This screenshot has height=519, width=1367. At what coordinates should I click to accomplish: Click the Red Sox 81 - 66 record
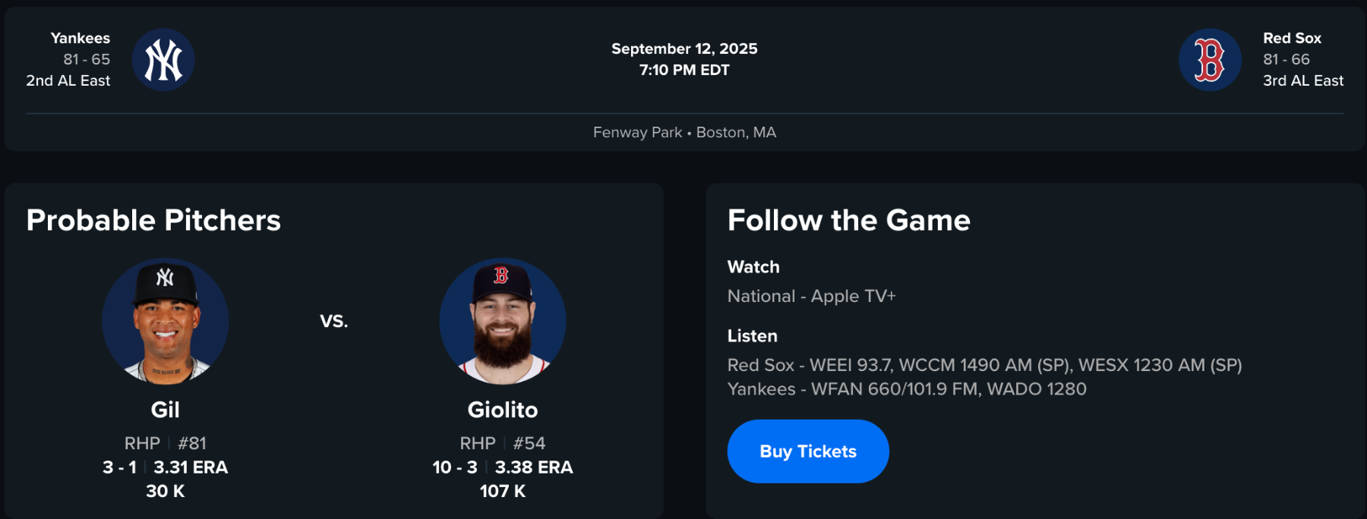pyautogui.click(x=1286, y=59)
